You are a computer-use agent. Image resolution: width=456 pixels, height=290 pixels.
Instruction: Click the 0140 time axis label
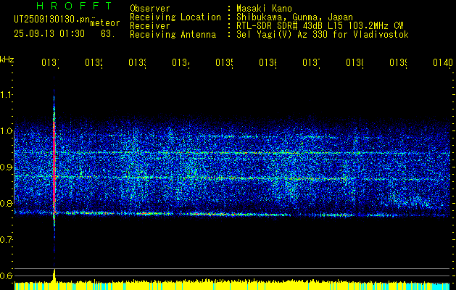(x=443, y=62)
